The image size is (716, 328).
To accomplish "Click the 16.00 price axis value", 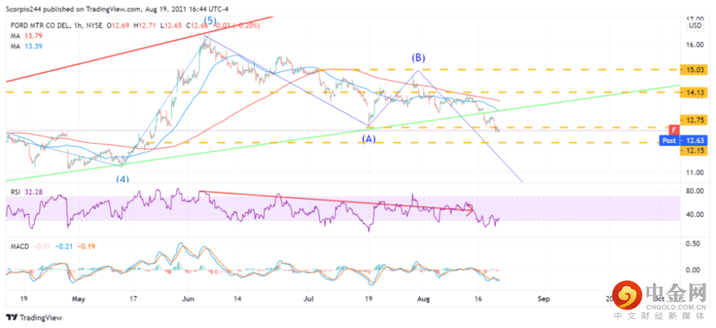I will point(693,44).
